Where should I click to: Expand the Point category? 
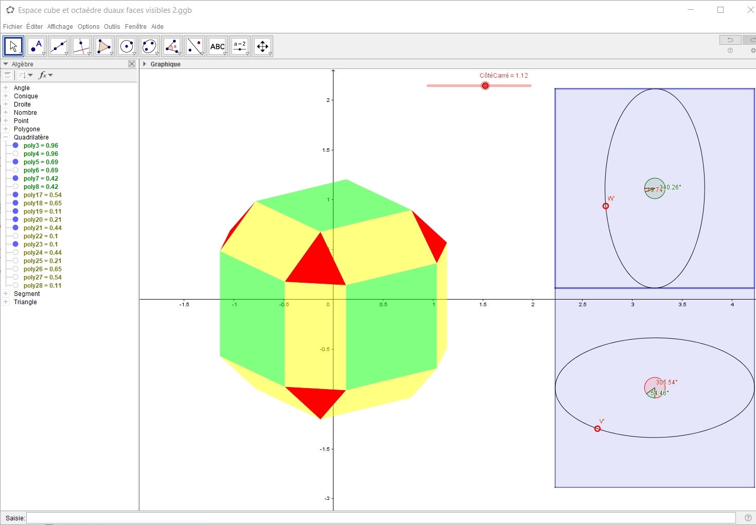6,121
